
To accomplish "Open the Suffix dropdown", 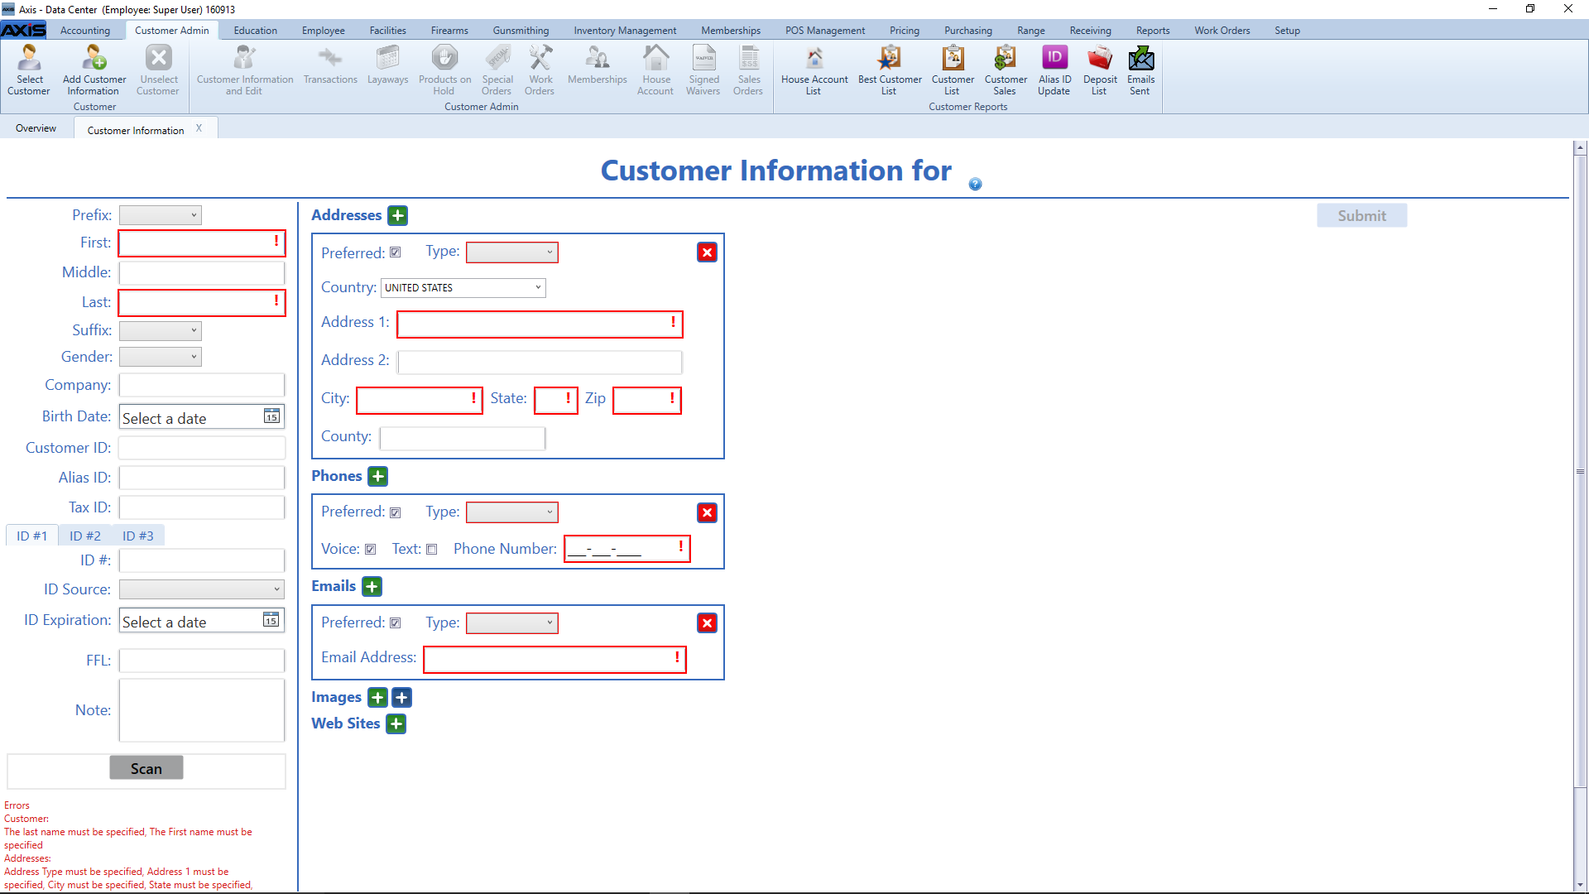I will coord(161,330).
